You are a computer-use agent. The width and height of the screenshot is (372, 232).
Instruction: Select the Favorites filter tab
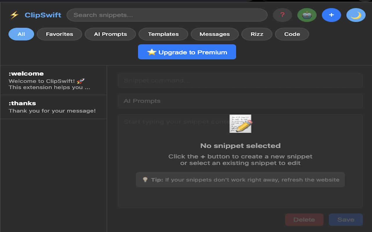[x=59, y=34]
